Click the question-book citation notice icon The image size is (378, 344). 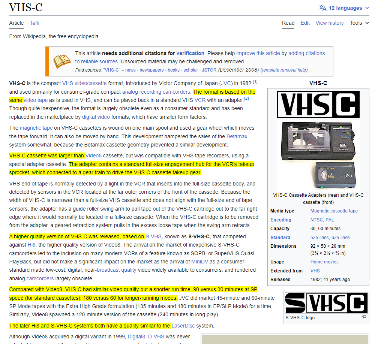point(62,61)
